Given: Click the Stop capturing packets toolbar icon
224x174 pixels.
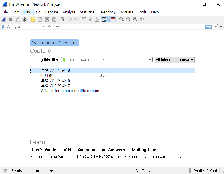Looking at the screenshot, I should (x=11, y=19).
